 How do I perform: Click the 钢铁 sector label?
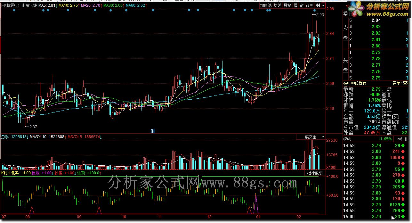[347, 139]
